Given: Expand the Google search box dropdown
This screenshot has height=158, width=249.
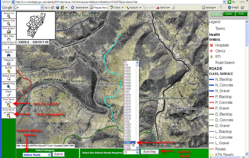Looking at the screenshot, I should pyautogui.click(x=42, y=7).
